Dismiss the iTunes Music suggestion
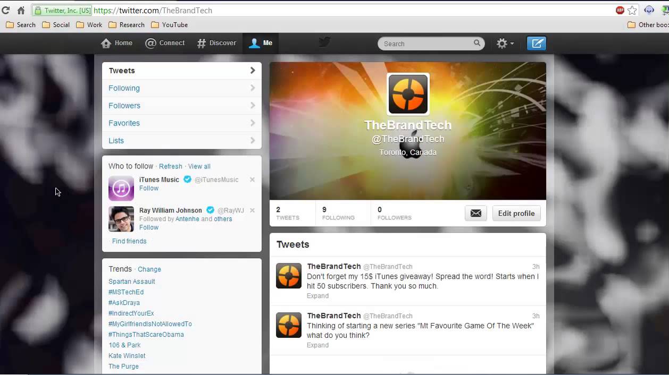The width and height of the screenshot is (669, 375). pos(252,180)
